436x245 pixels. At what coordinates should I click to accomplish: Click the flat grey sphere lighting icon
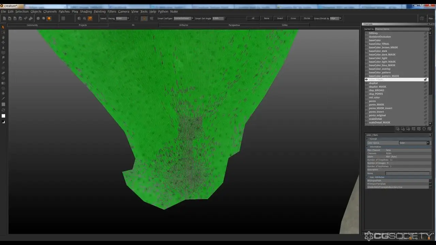38,18
